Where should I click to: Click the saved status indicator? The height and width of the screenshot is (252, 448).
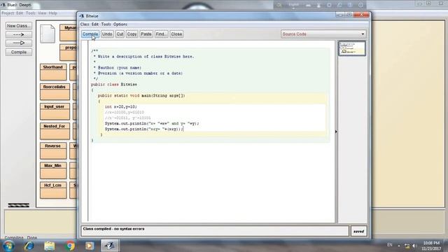click(358, 231)
